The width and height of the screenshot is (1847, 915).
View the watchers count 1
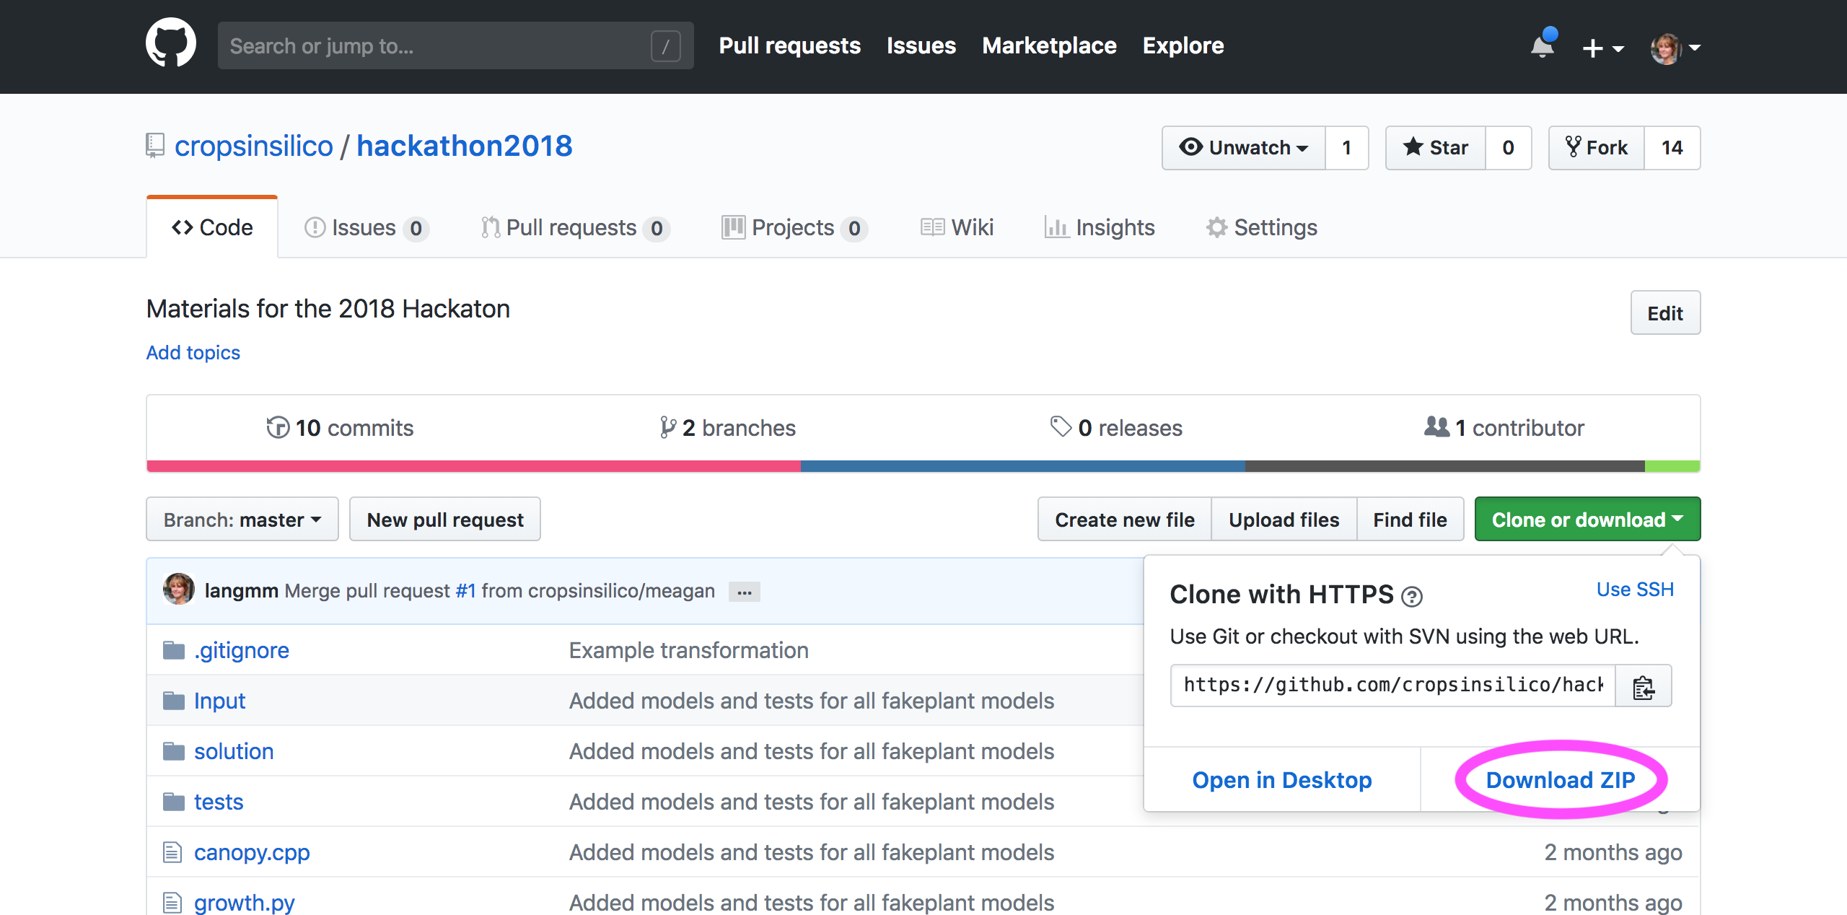1346,148
